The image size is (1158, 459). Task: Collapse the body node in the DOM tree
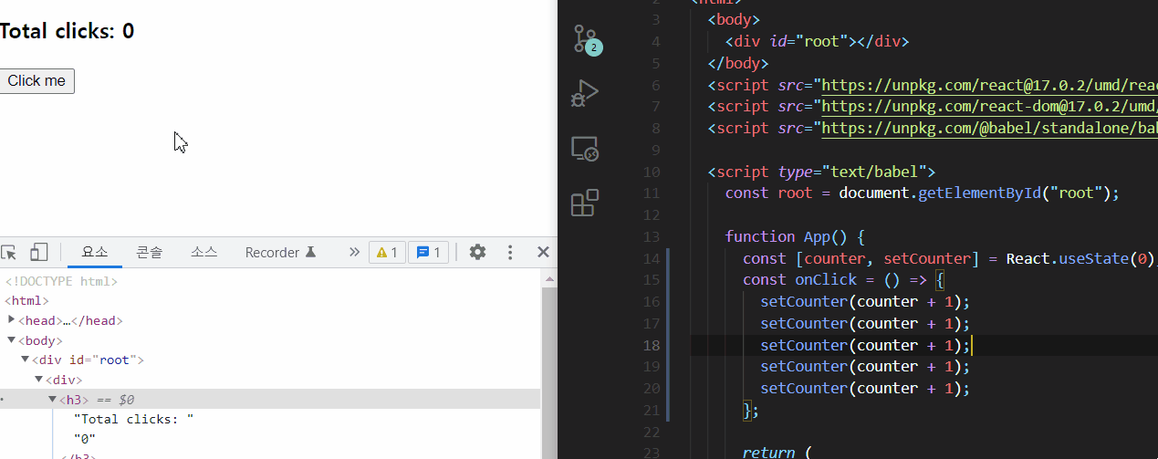coord(11,340)
